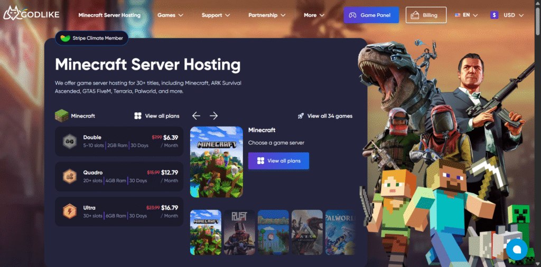Select the Double plan card
This screenshot has width=541, height=267.
pyautogui.click(x=119, y=141)
